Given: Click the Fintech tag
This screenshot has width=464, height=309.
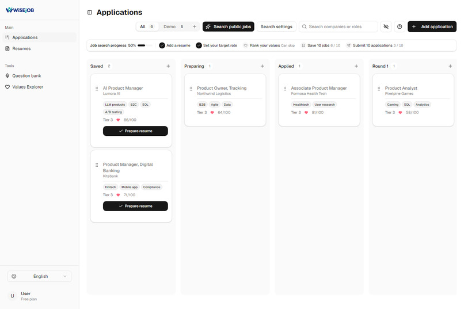Looking at the screenshot, I should (111, 187).
